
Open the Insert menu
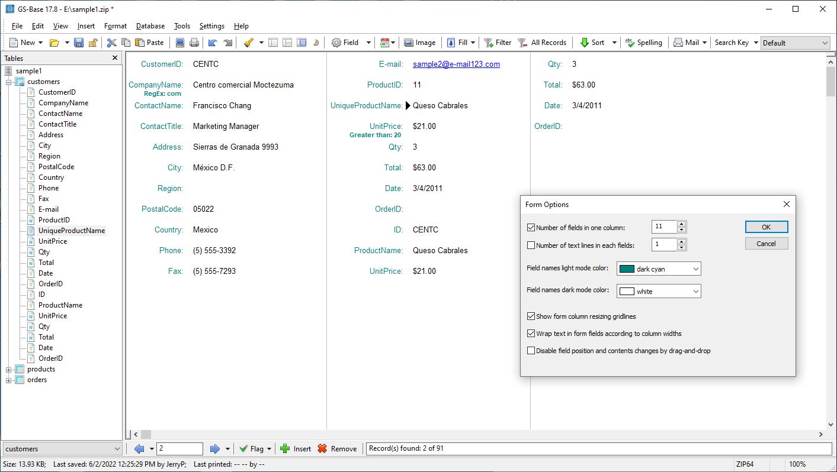coord(86,26)
